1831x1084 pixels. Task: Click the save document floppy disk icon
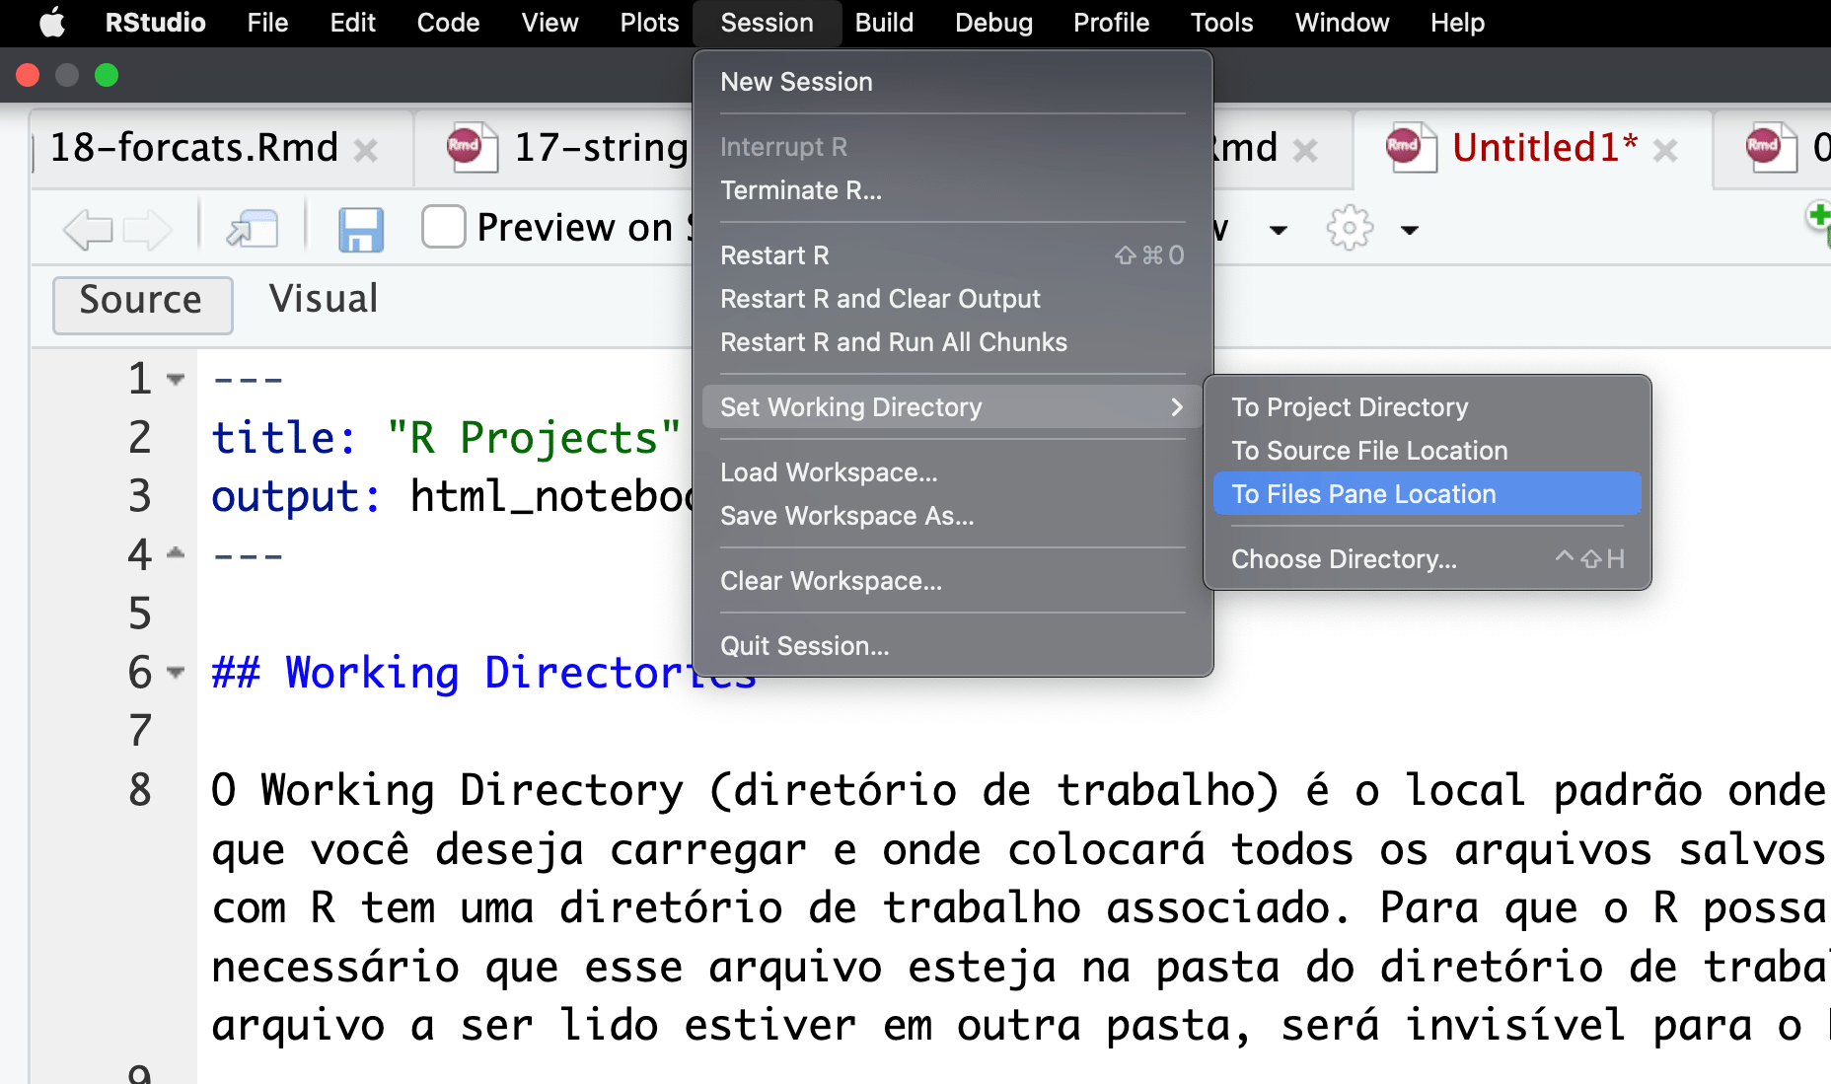pos(360,230)
